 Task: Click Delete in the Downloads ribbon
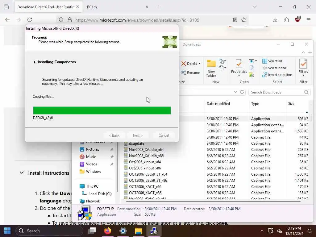[189, 64]
